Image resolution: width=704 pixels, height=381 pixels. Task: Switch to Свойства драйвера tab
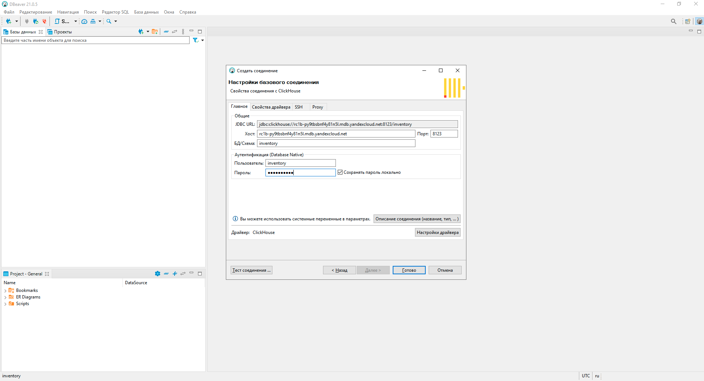(271, 107)
